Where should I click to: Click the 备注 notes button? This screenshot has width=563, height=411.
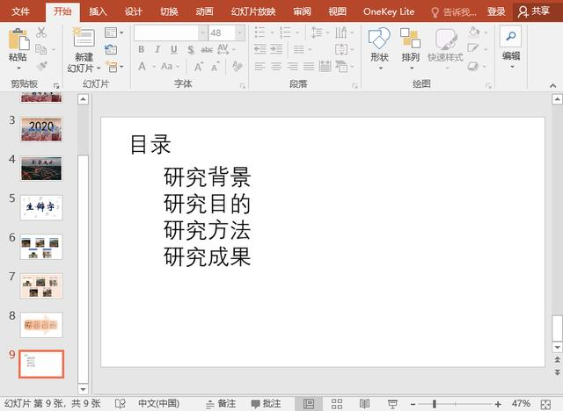[221, 404]
